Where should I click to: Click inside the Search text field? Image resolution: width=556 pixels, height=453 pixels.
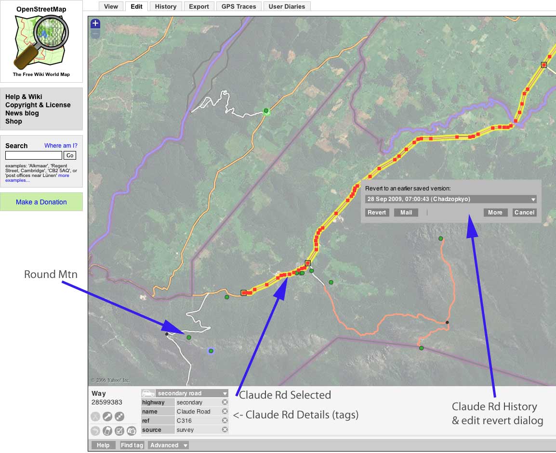[34, 155]
